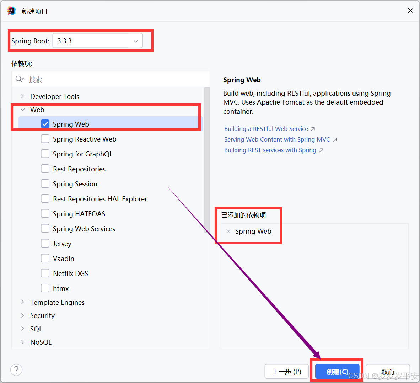The width and height of the screenshot is (420, 383).
Task: Select the NoSQL row label
Action: pos(41,342)
